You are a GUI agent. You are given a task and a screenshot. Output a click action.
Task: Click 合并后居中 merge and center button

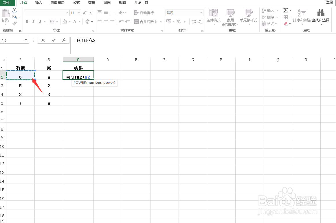click(x=146, y=22)
